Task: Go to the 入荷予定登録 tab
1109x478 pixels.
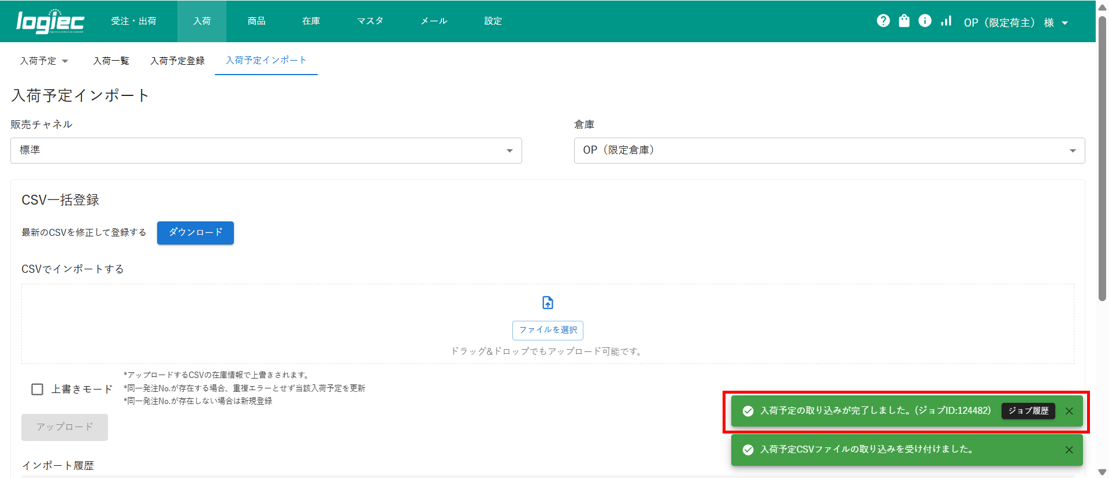Action: (x=177, y=61)
